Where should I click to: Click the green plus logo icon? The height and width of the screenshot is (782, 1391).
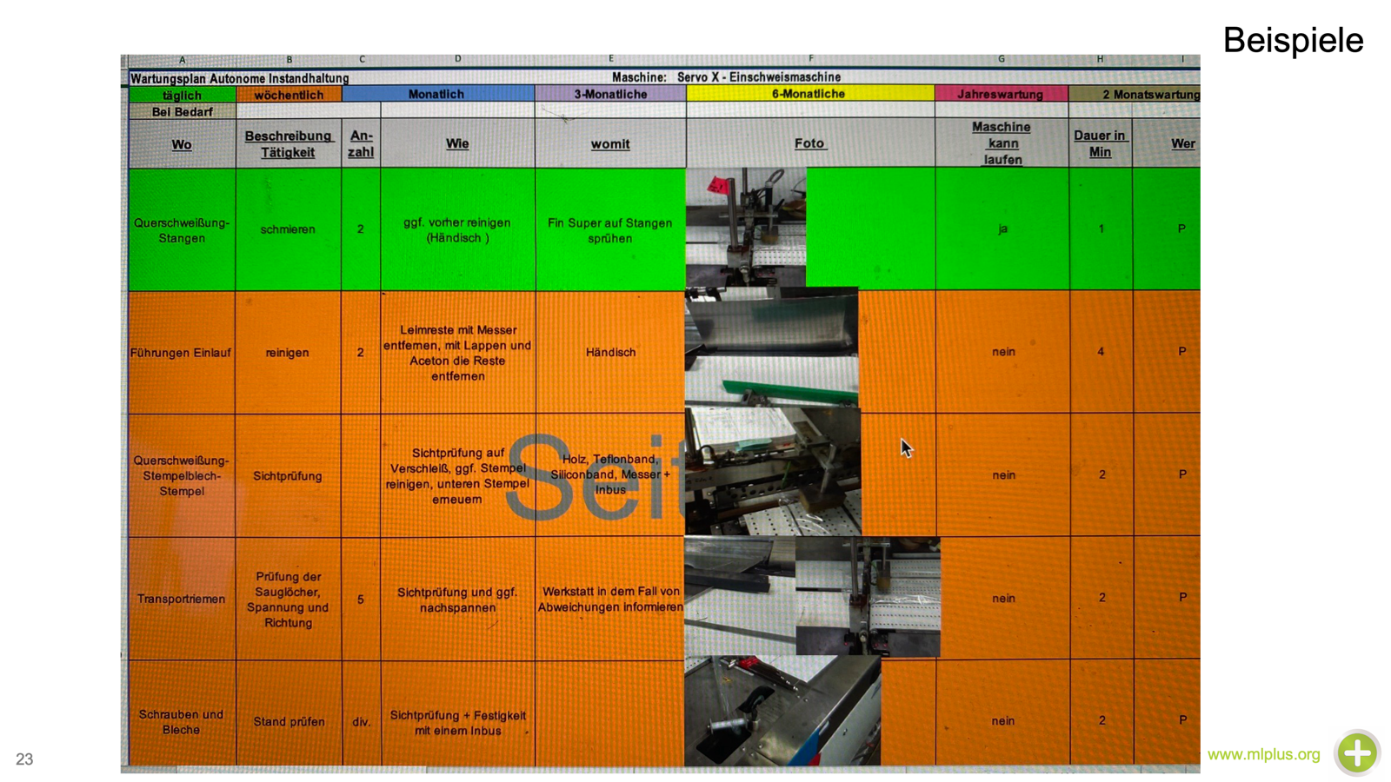(x=1358, y=752)
